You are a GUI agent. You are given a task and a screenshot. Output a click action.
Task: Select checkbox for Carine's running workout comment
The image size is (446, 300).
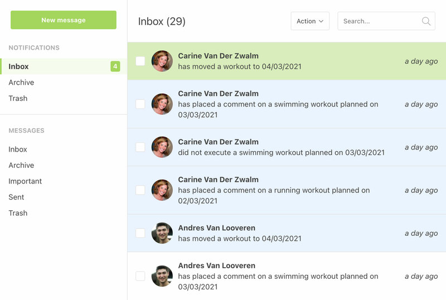point(140,190)
